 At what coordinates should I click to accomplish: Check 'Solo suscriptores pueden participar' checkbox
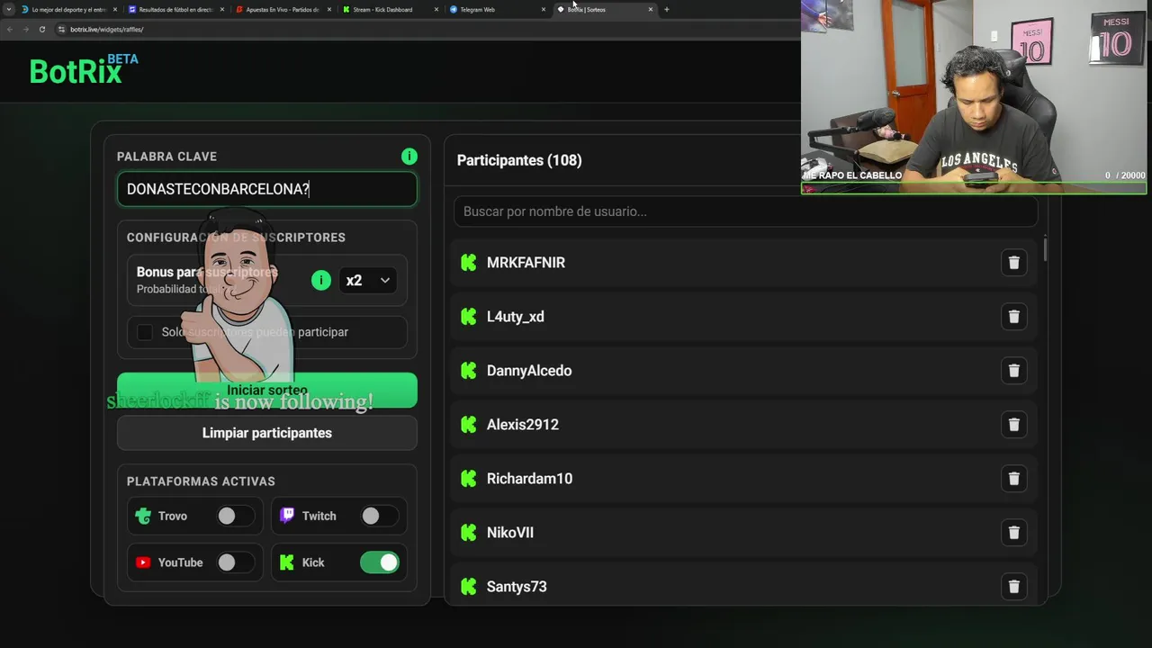tap(145, 332)
